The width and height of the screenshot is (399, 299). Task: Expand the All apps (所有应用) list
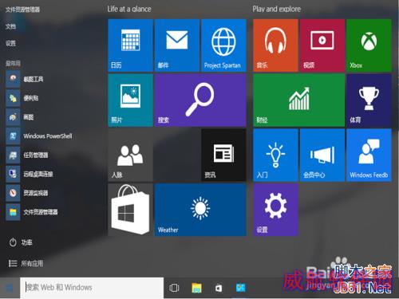point(26,263)
